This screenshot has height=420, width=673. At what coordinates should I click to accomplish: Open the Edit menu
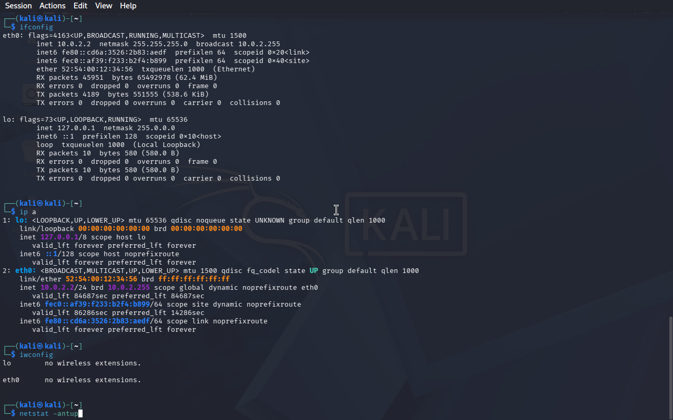pos(80,6)
